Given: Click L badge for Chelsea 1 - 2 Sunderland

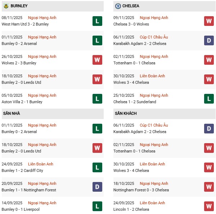Looking at the screenshot, I should pos(209,99).
